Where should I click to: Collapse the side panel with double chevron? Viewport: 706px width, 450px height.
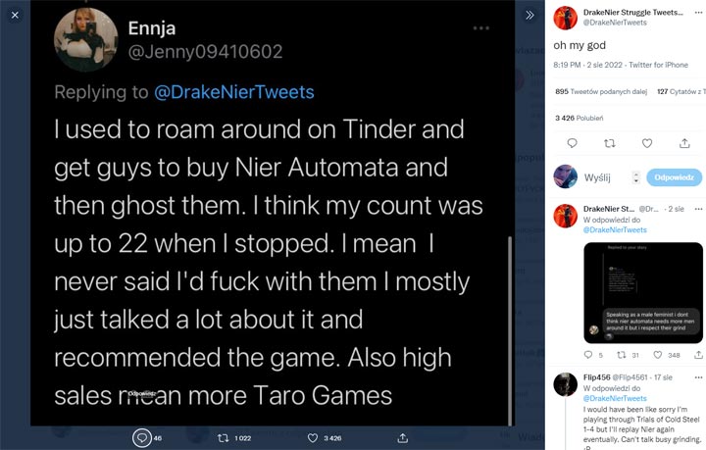coord(529,16)
